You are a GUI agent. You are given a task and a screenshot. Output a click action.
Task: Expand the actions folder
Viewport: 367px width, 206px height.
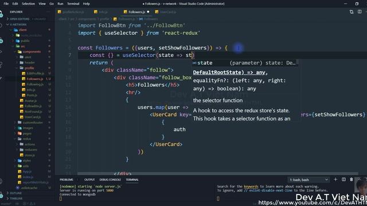30,144
